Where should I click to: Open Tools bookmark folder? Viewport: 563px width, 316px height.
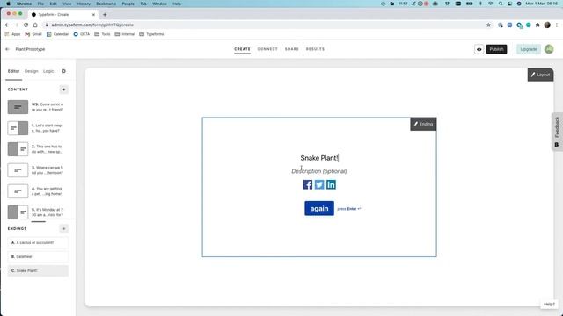102,34
